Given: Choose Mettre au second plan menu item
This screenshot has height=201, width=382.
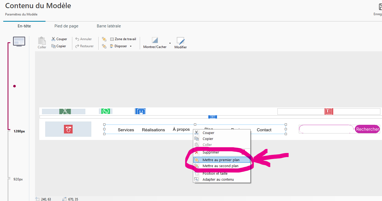Looking at the screenshot, I should (220, 166).
